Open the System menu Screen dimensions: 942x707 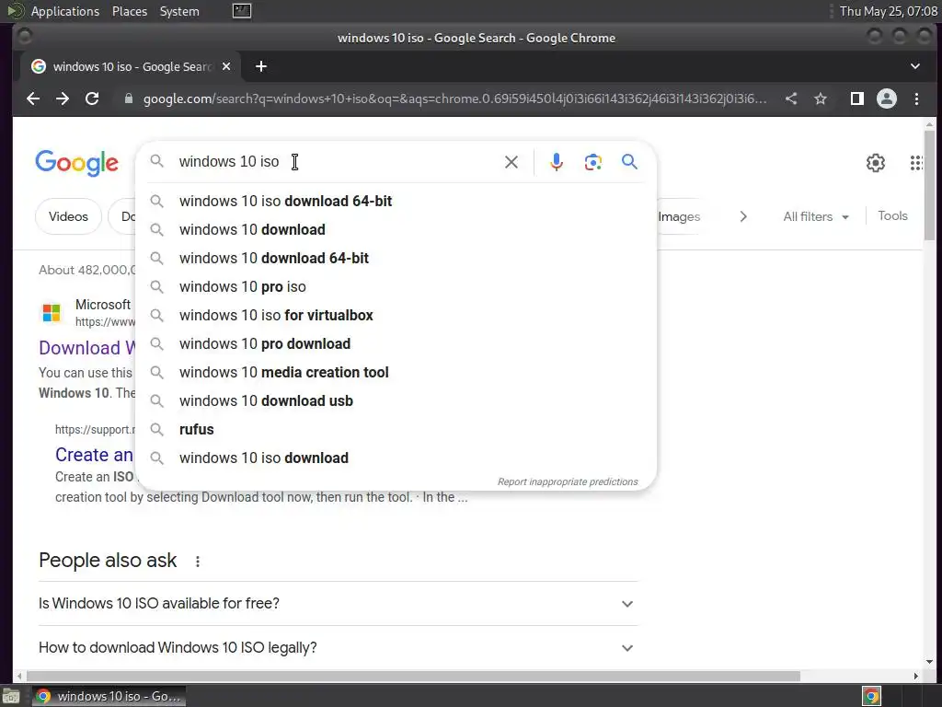coord(179,11)
